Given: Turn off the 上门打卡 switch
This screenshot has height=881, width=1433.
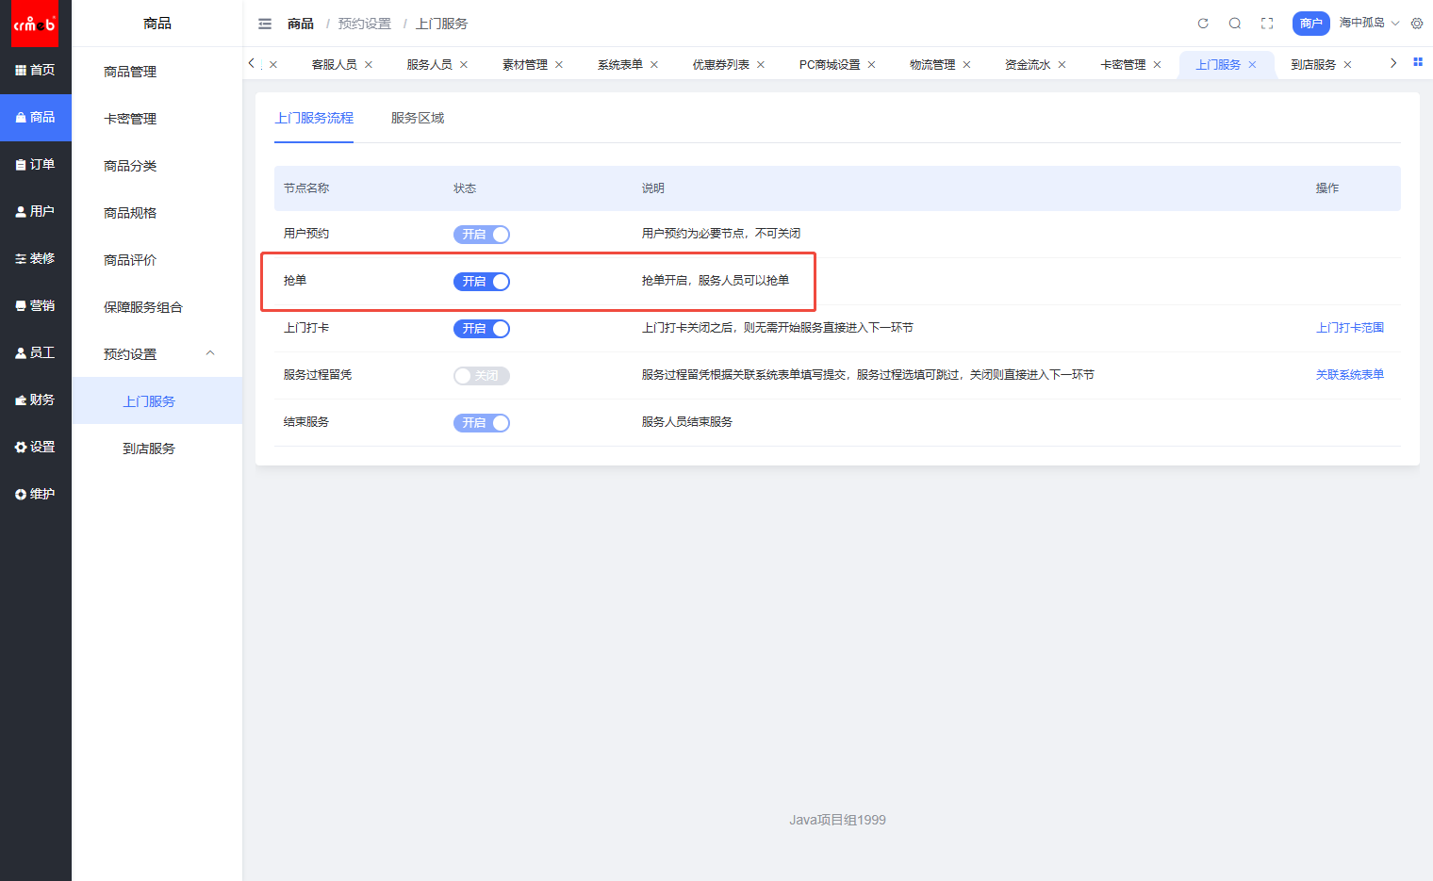Looking at the screenshot, I should coord(482,329).
